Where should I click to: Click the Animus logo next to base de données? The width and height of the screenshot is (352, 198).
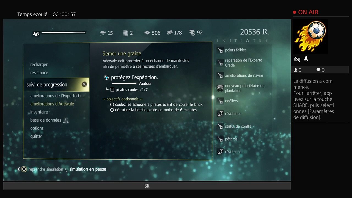[x=66, y=120]
